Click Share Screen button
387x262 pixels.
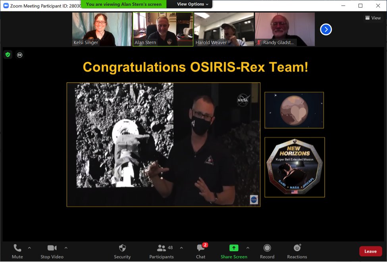tap(234, 251)
